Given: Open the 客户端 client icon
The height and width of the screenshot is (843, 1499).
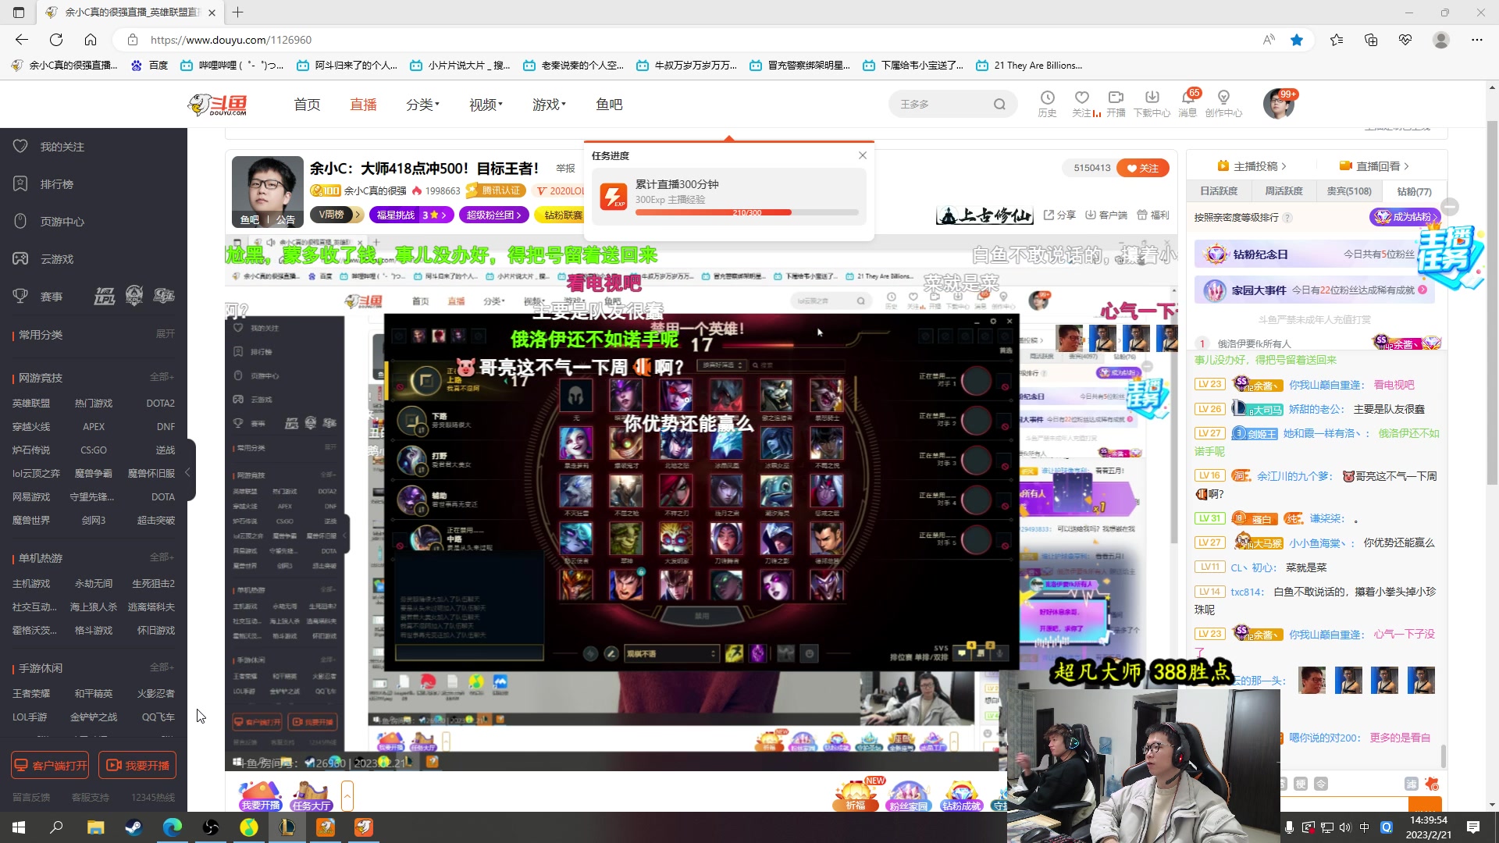Looking at the screenshot, I should click(x=1105, y=215).
